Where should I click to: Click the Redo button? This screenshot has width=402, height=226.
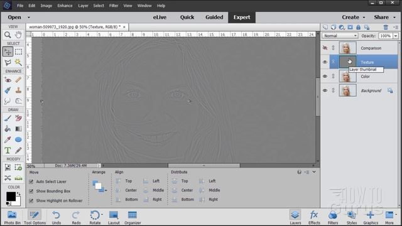pos(76,217)
